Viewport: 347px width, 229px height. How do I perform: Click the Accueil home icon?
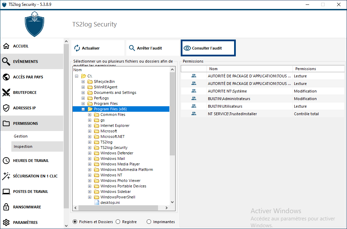6,46
